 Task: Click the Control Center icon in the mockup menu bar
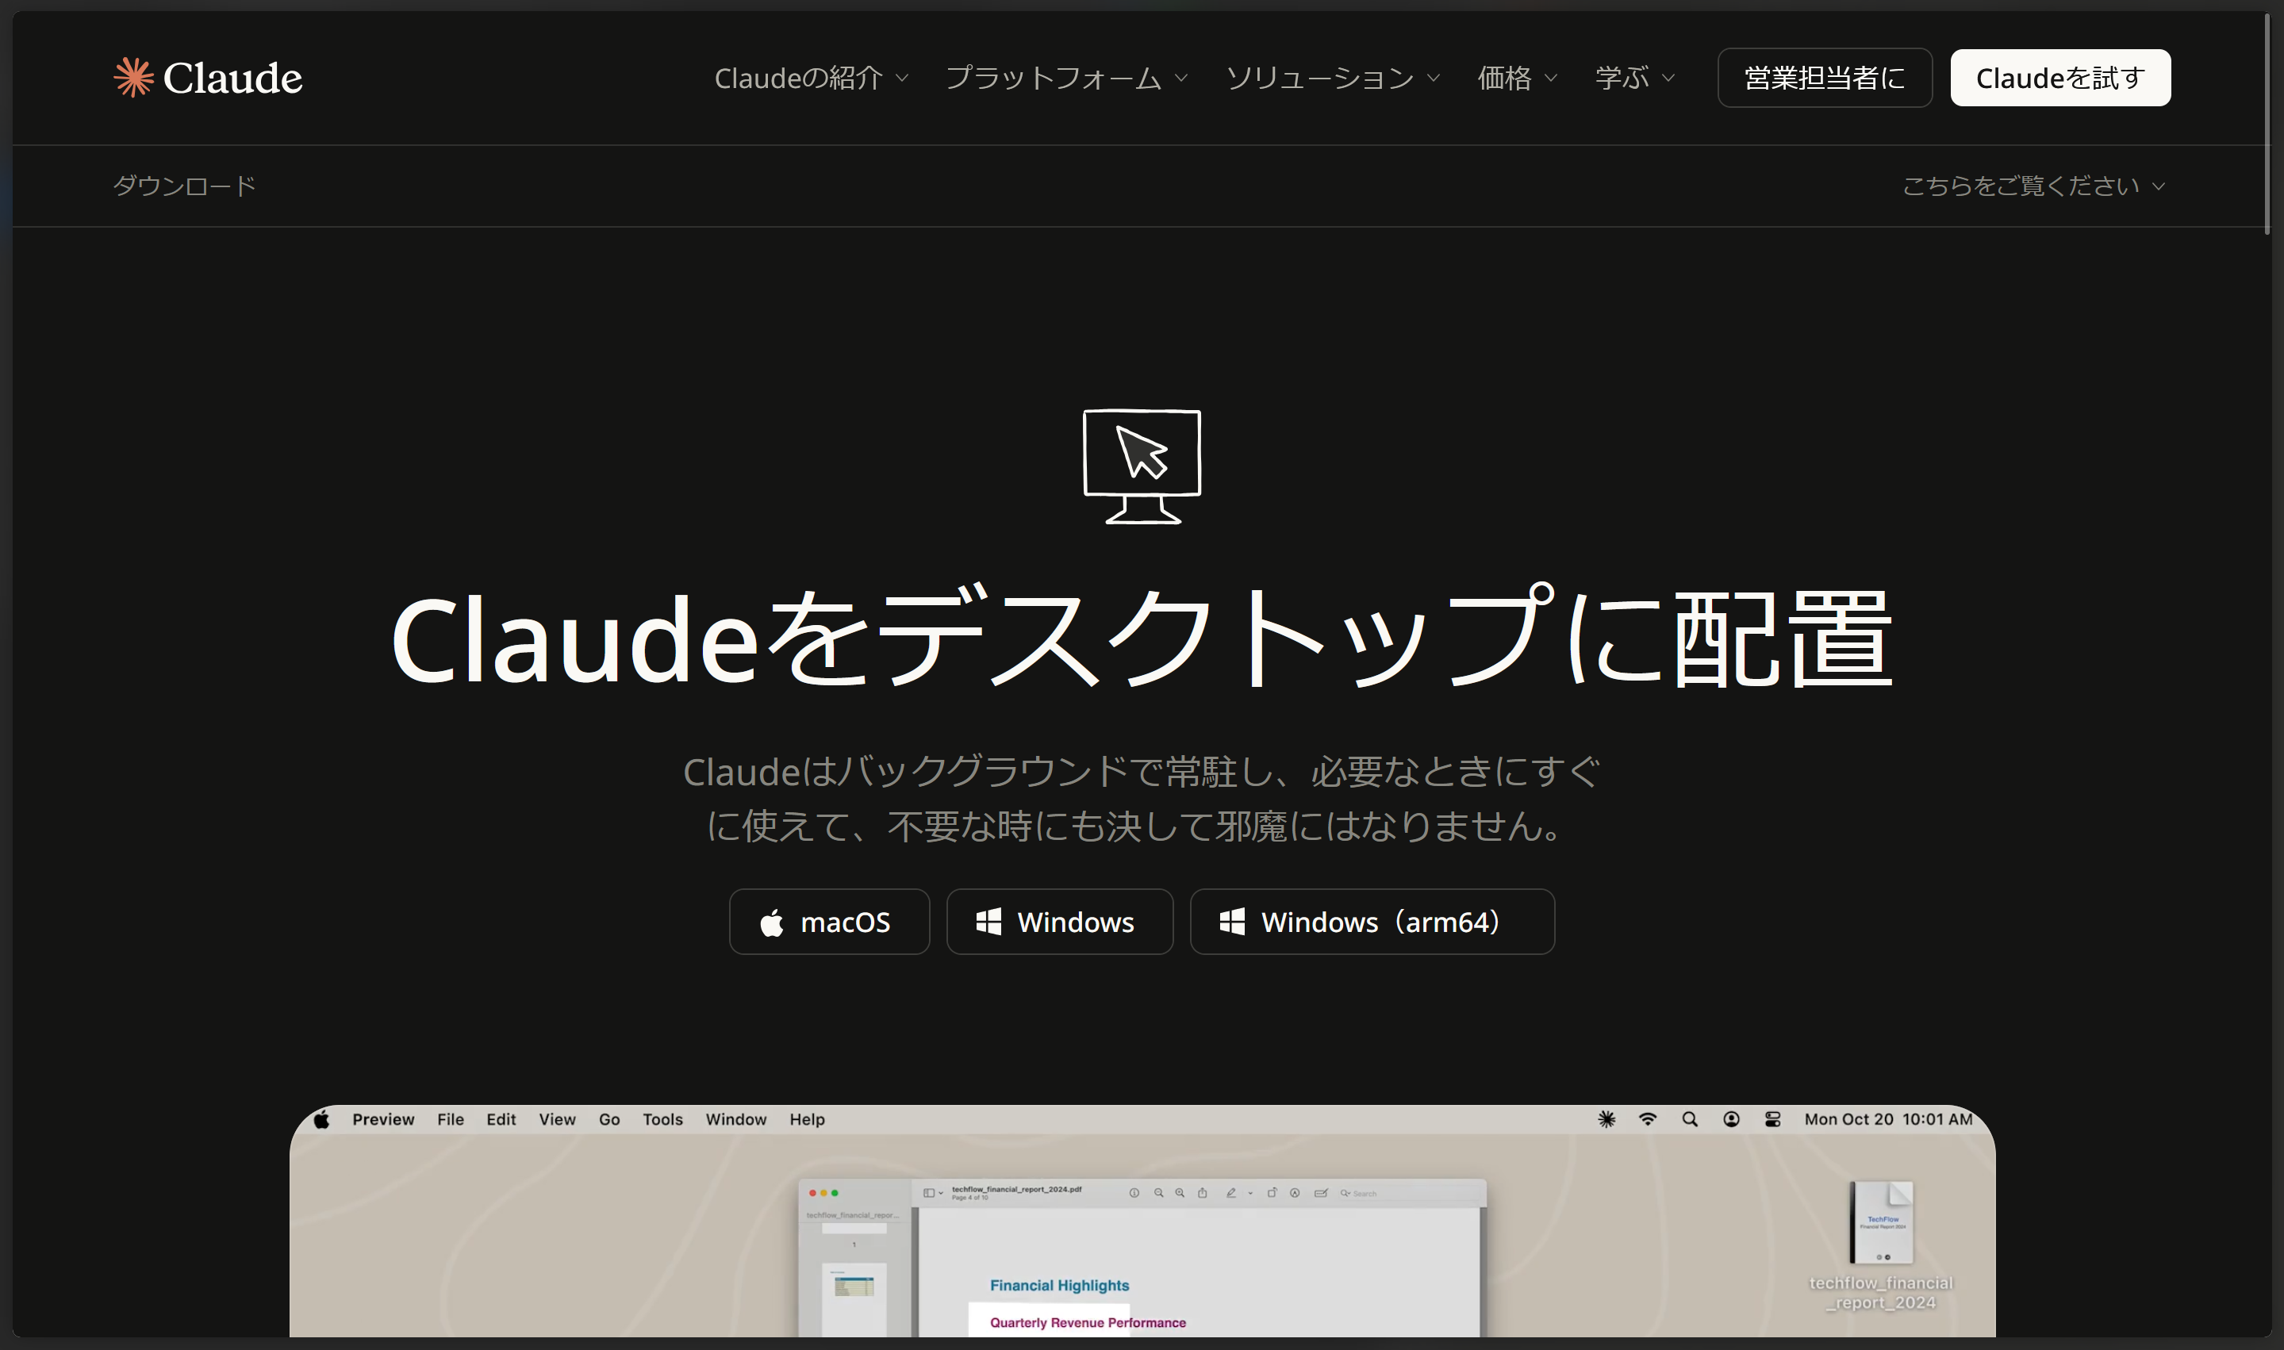point(1772,1119)
